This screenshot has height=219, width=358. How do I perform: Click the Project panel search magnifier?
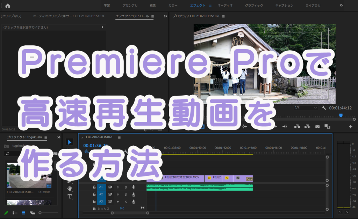tap(8, 154)
